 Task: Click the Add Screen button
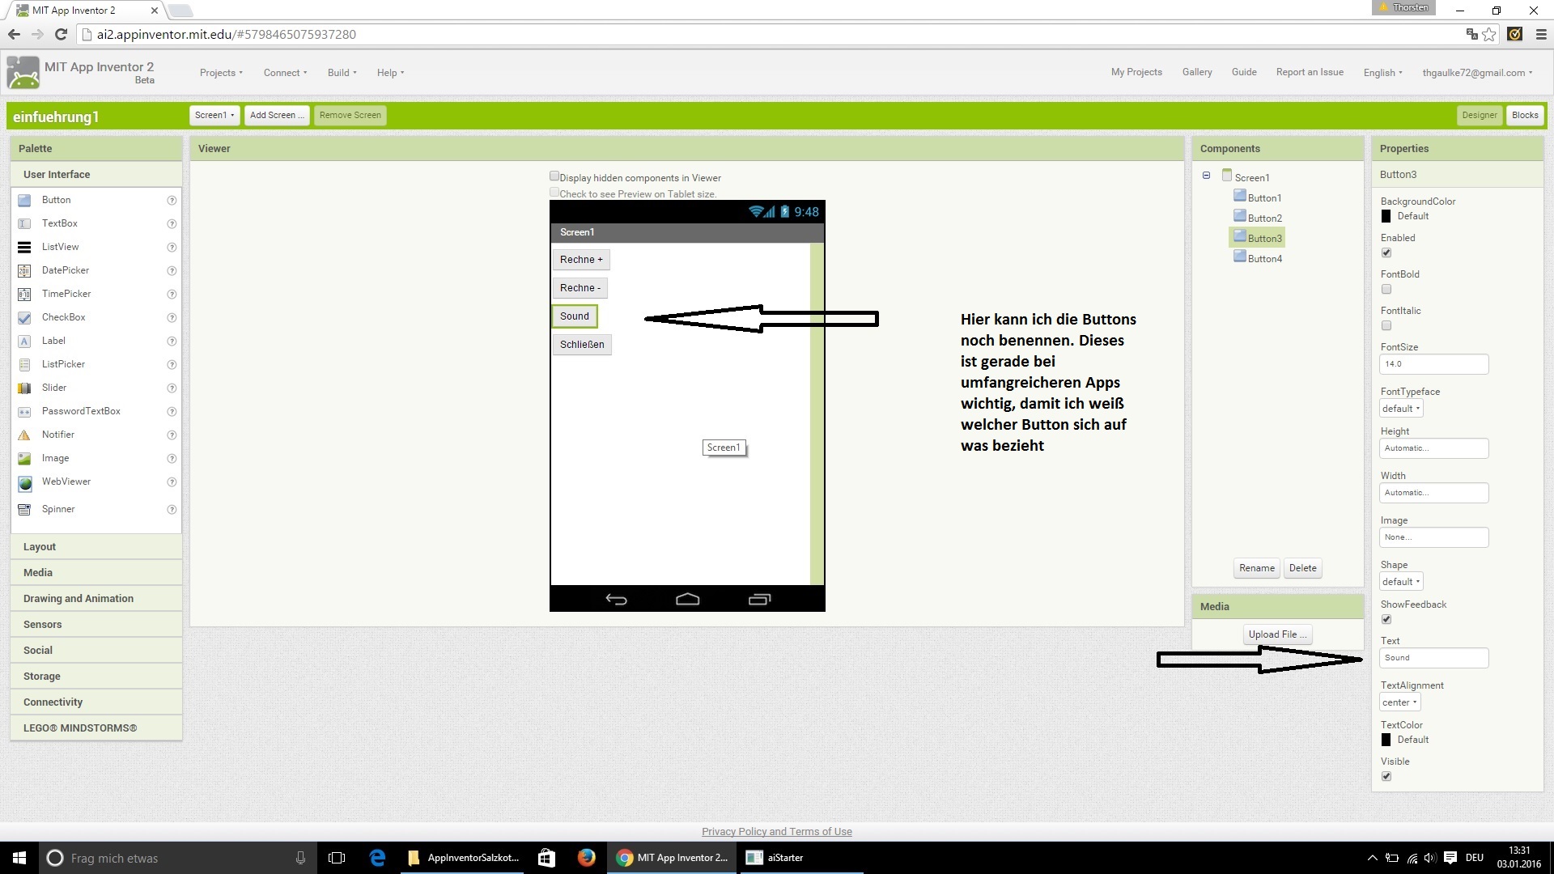coord(277,115)
